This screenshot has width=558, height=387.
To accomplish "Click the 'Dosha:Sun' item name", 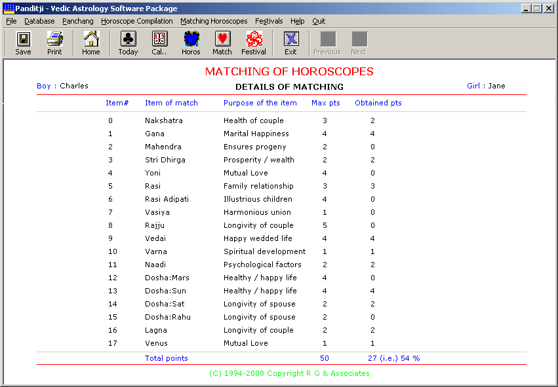I will point(165,291).
